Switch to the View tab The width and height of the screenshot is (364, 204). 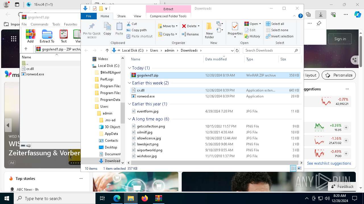click(x=137, y=16)
